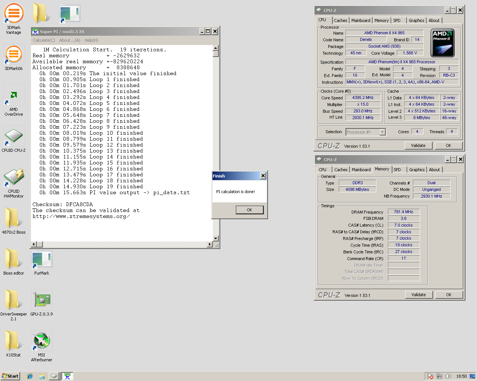Click the Super PI title bar icon

[x=35, y=31]
